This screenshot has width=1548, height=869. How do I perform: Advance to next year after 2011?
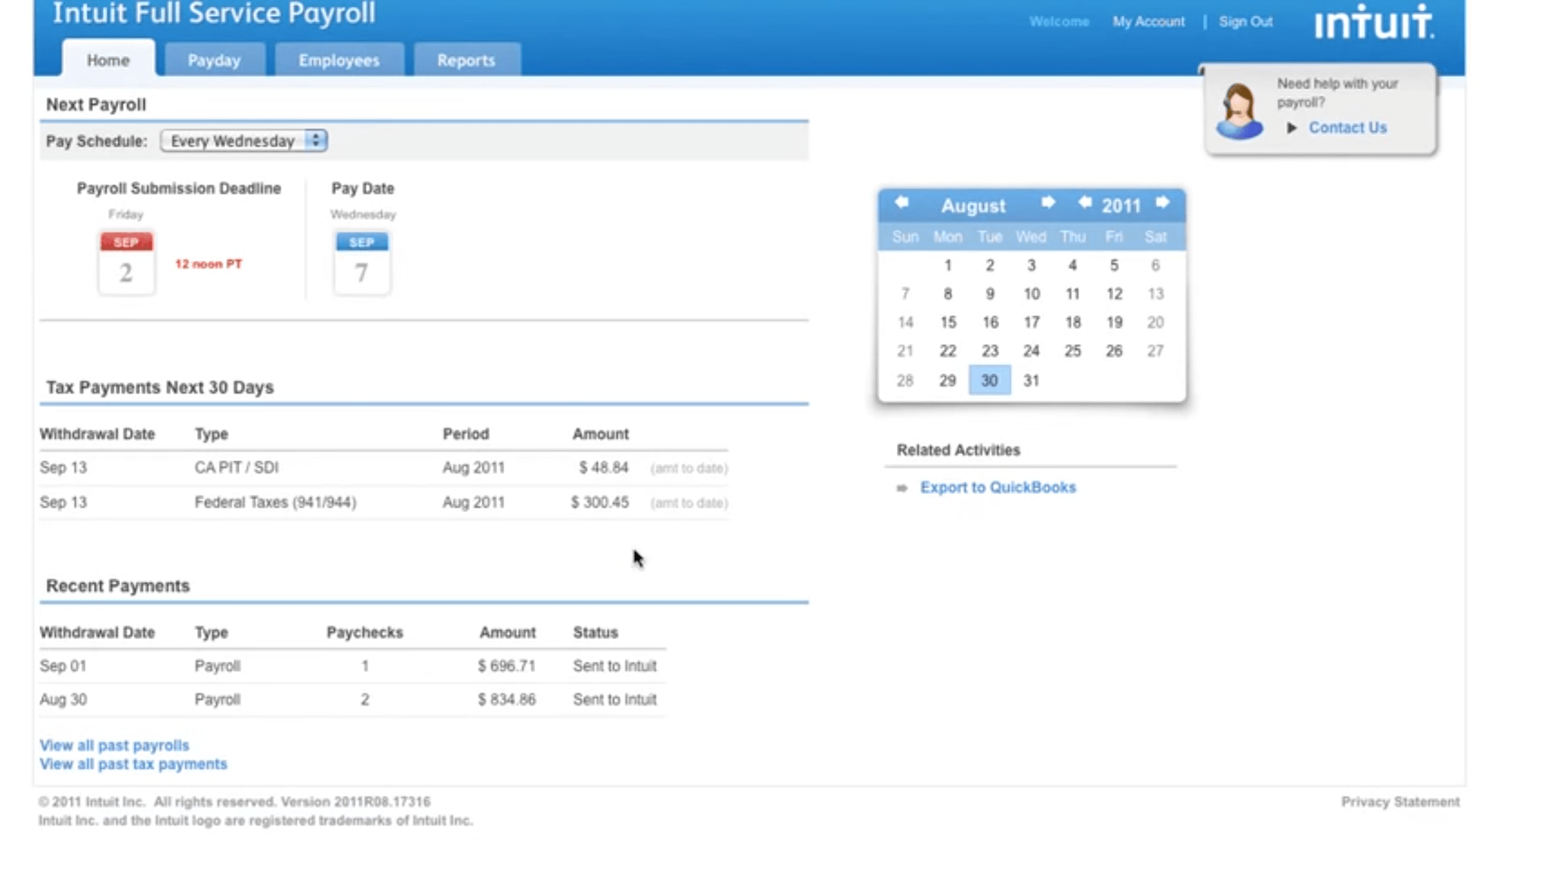click(1162, 203)
